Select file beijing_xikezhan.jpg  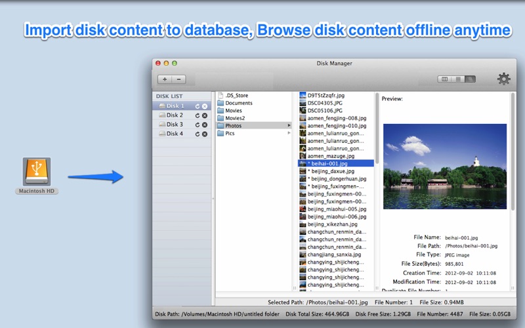coord(336,224)
